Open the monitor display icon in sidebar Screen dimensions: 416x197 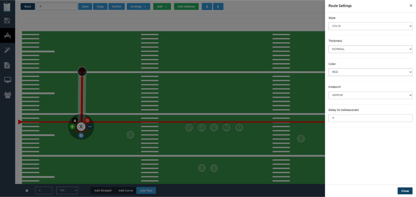click(x=7, y=80)
